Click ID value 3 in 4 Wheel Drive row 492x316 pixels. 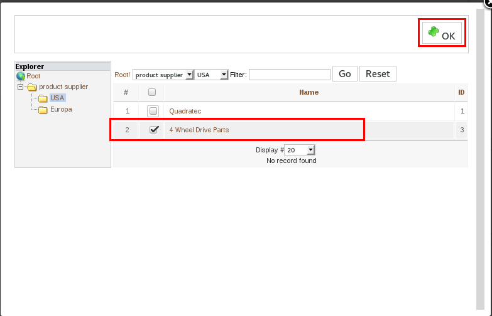[x=462, y=130]
